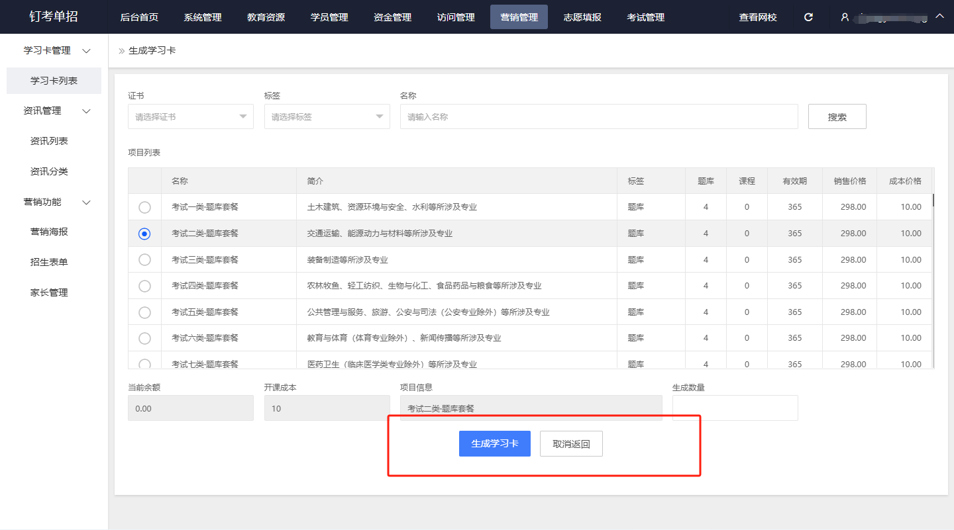Choose the 考试五类-题库套餐 radio option

coord(144,312)
